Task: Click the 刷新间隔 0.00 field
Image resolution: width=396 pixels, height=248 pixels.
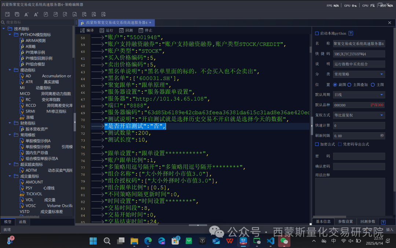Action: 359,136
